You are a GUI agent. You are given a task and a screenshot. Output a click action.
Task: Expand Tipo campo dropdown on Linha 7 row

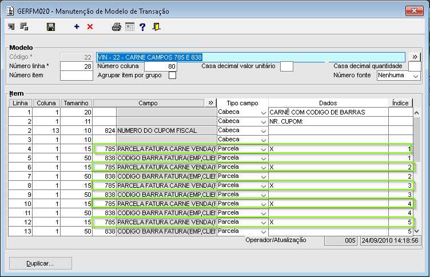click(x=263, y=177)
